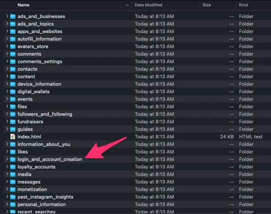Expand the ads_and_businesses folder chevron
Viewport: 271px width, 214px height.
click(x=7, y=16)
